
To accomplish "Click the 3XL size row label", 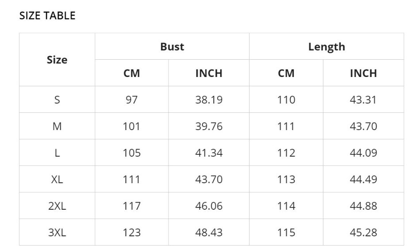I will pos(57,233).
